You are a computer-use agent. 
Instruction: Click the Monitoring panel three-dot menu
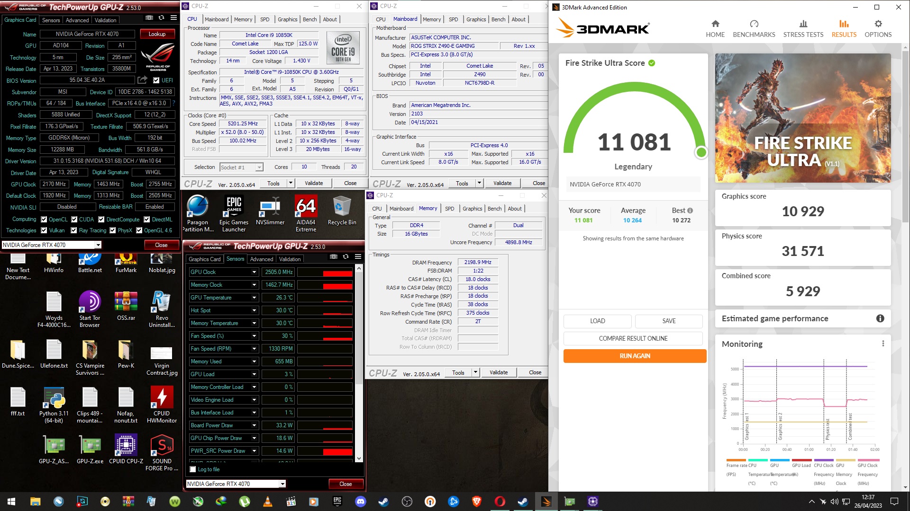(x=883, y=344)
